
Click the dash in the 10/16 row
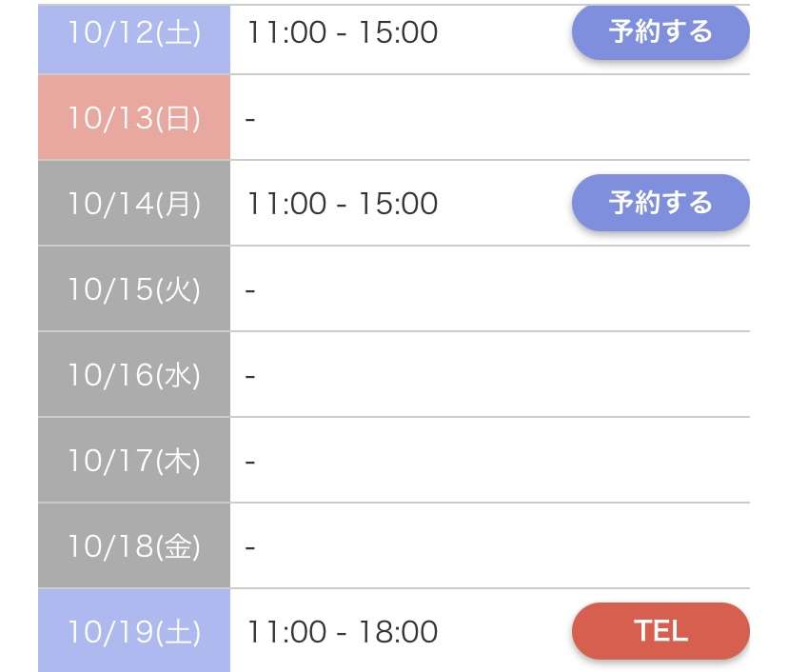click(x=250, y=376)
